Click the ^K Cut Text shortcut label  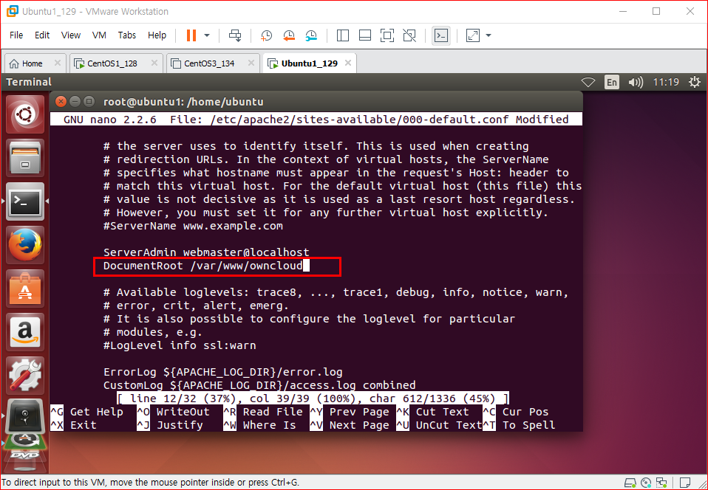[x=432, y=412]
